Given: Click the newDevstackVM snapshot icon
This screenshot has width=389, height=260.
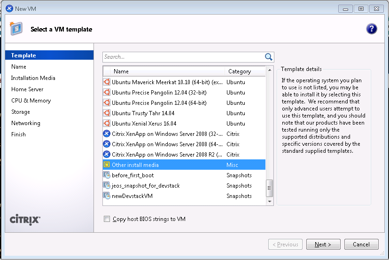Looking at the screenshot, I should tap(107, 196).
